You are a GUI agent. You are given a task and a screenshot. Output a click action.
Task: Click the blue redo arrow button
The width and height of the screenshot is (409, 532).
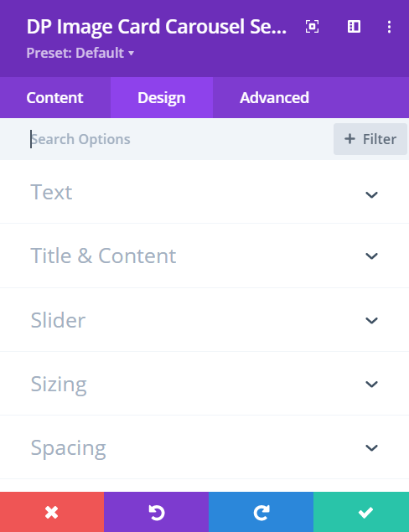(x=261, y=512)
